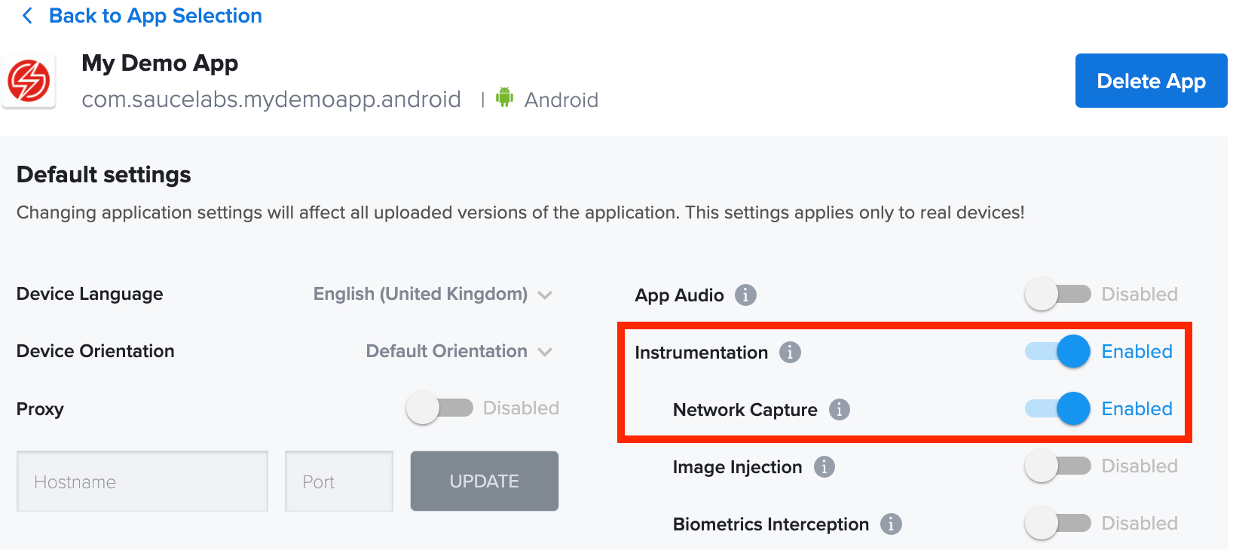Click the Delete App button

pyautogui.click(x=1151, y=81)
